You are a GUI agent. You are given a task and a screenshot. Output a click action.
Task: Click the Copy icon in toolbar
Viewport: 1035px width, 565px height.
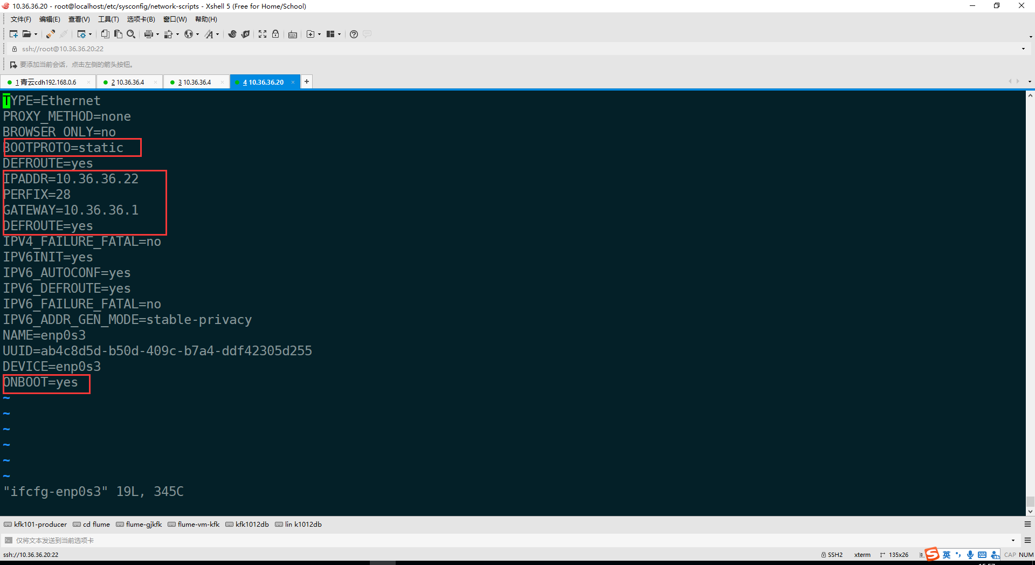105,34
